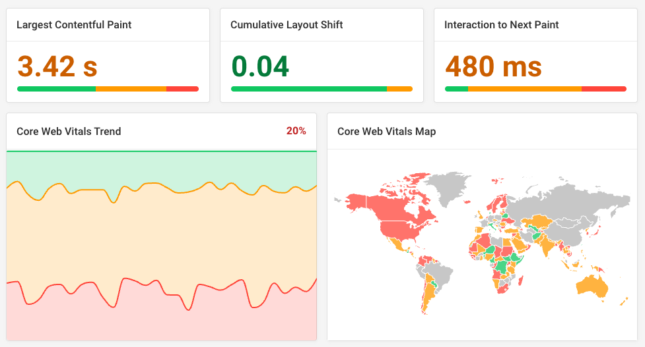Click the Core Web Vitals Map heading

click(x=386, y=131)
